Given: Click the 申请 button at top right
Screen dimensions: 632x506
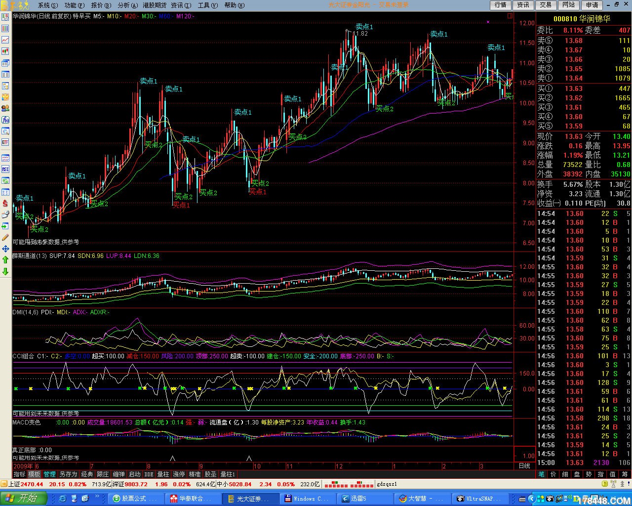Looking at the screenshot, I should pyautogui.click(x=592, y=5).
